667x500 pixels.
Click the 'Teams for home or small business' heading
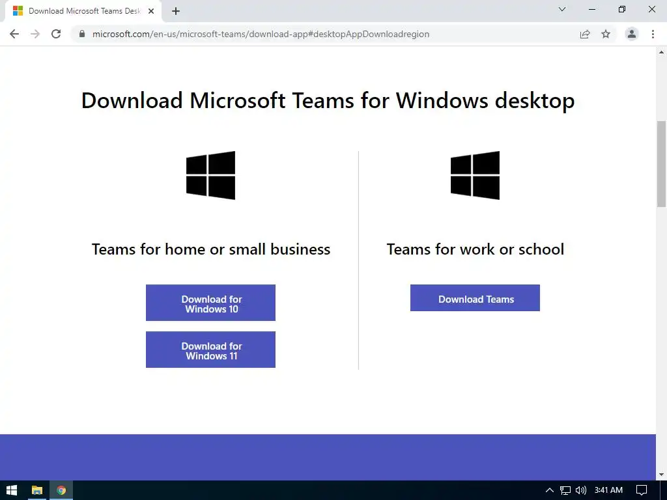(x=211, y=249)
